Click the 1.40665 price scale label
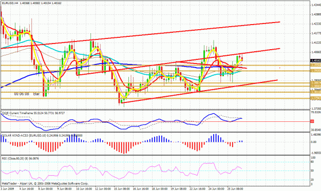The width and height of the screenshot is (321, 191). tap(316, 52)
